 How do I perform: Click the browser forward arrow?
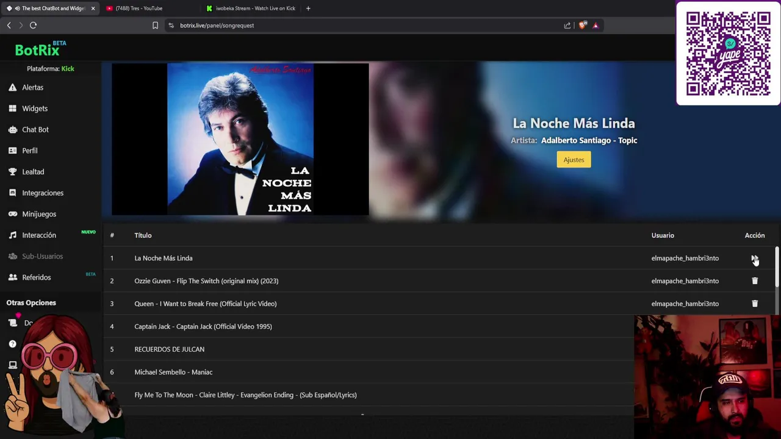coord(21,25)
